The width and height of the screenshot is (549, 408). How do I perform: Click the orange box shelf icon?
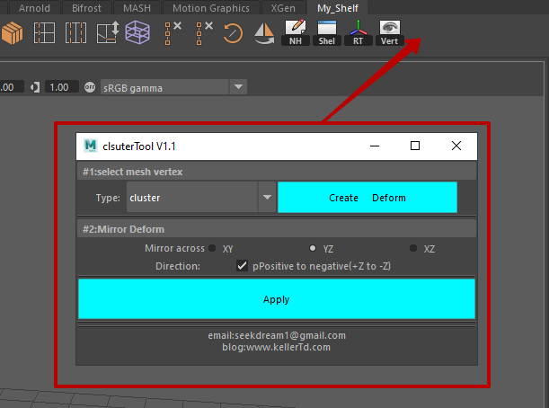point(13,33)
